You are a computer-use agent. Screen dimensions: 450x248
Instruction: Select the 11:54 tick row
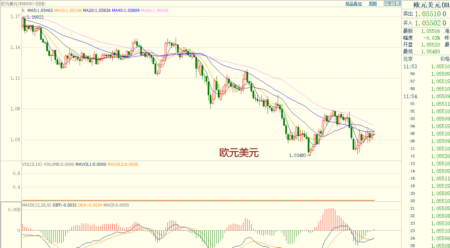pos(426,96)
